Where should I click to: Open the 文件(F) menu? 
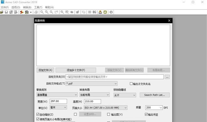click(x=5, y=8)
